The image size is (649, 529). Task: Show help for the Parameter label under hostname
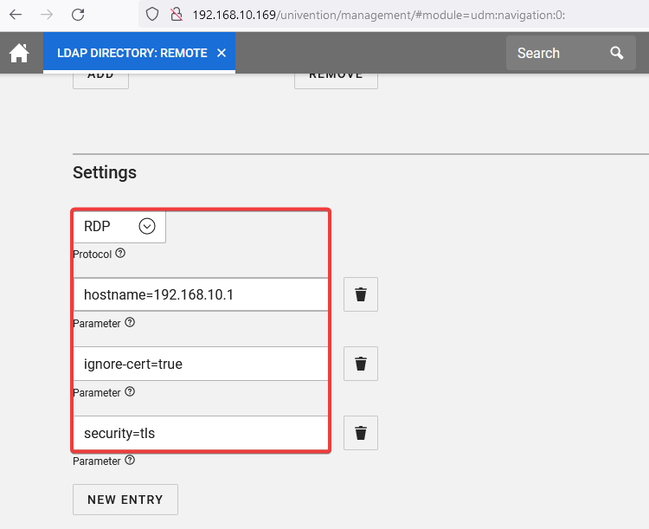tap(130, 323)
